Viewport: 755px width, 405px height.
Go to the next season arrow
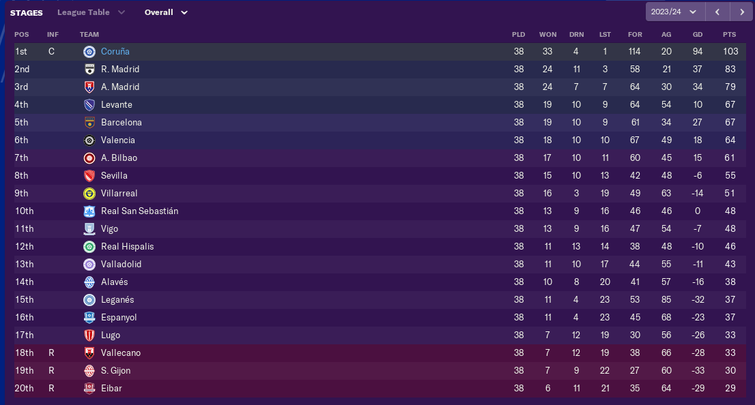tap(741, 12)
